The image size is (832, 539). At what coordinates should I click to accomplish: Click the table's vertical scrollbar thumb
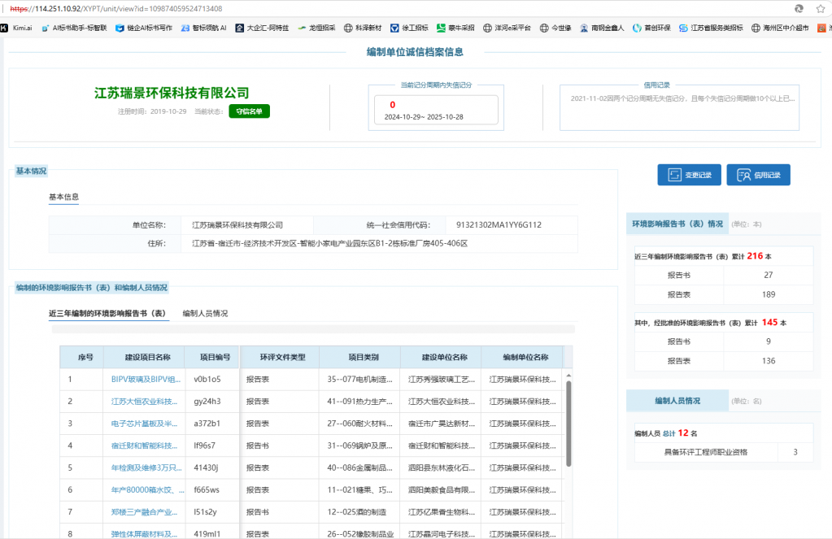click(568, 423)
